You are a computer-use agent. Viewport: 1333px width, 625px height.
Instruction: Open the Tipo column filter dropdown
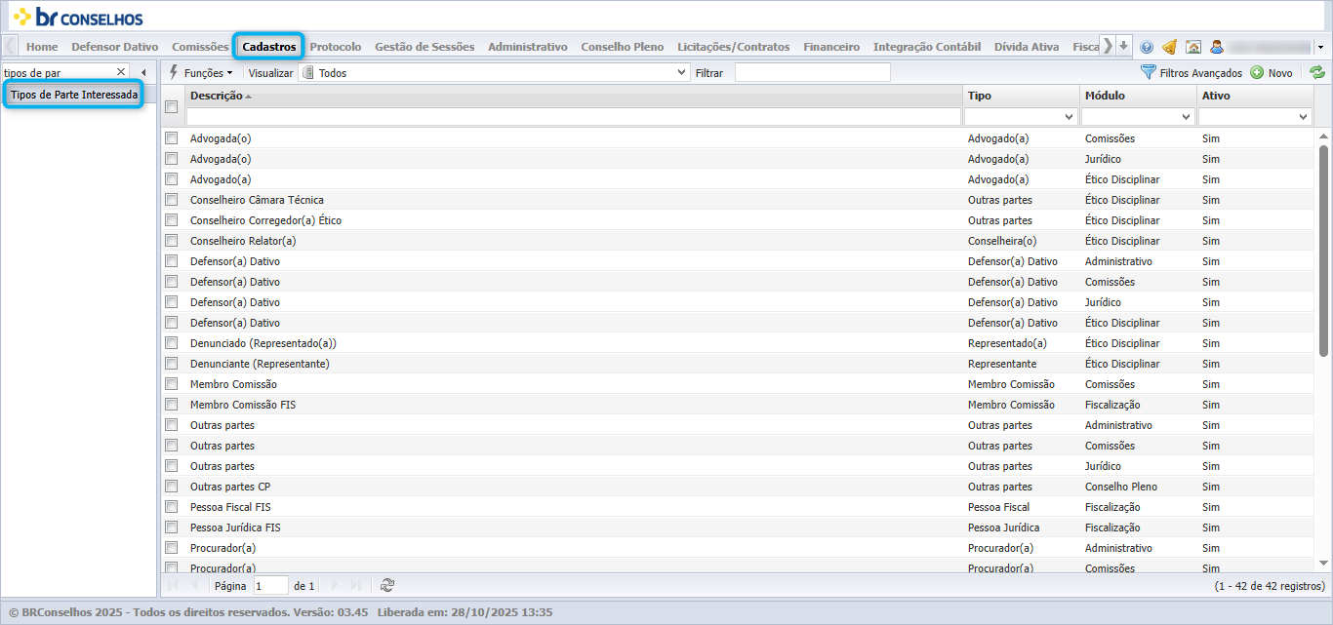[x=1070, y=117]
